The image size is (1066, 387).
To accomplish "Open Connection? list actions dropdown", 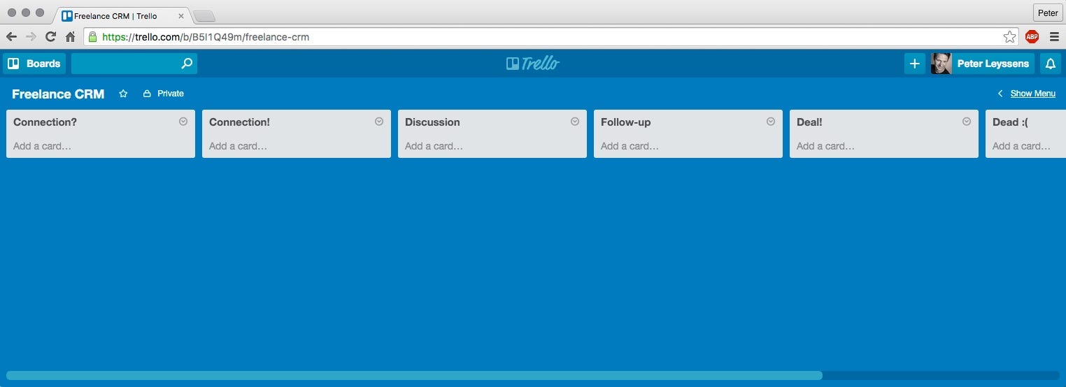I will pyautogui.click(x=183, y=121).
